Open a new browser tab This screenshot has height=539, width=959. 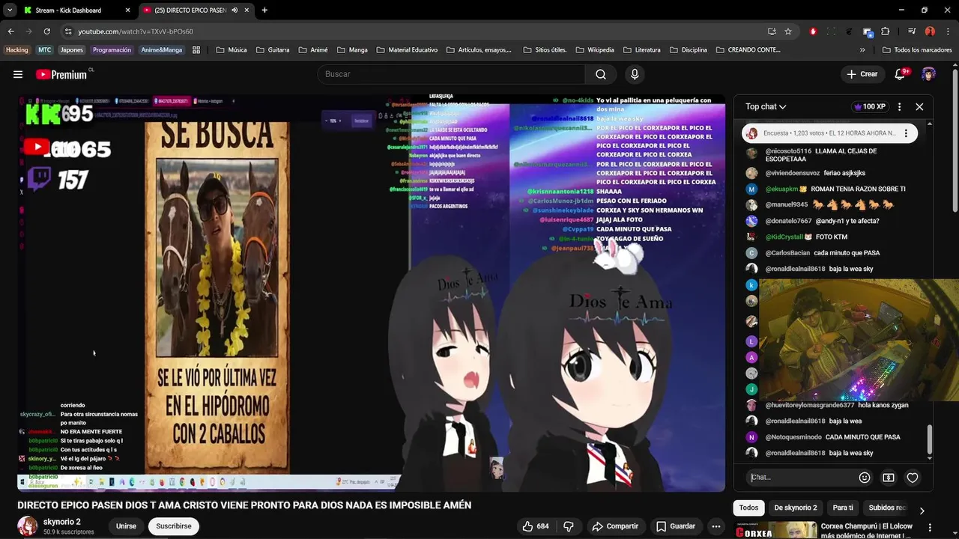[x=264, y=10]
